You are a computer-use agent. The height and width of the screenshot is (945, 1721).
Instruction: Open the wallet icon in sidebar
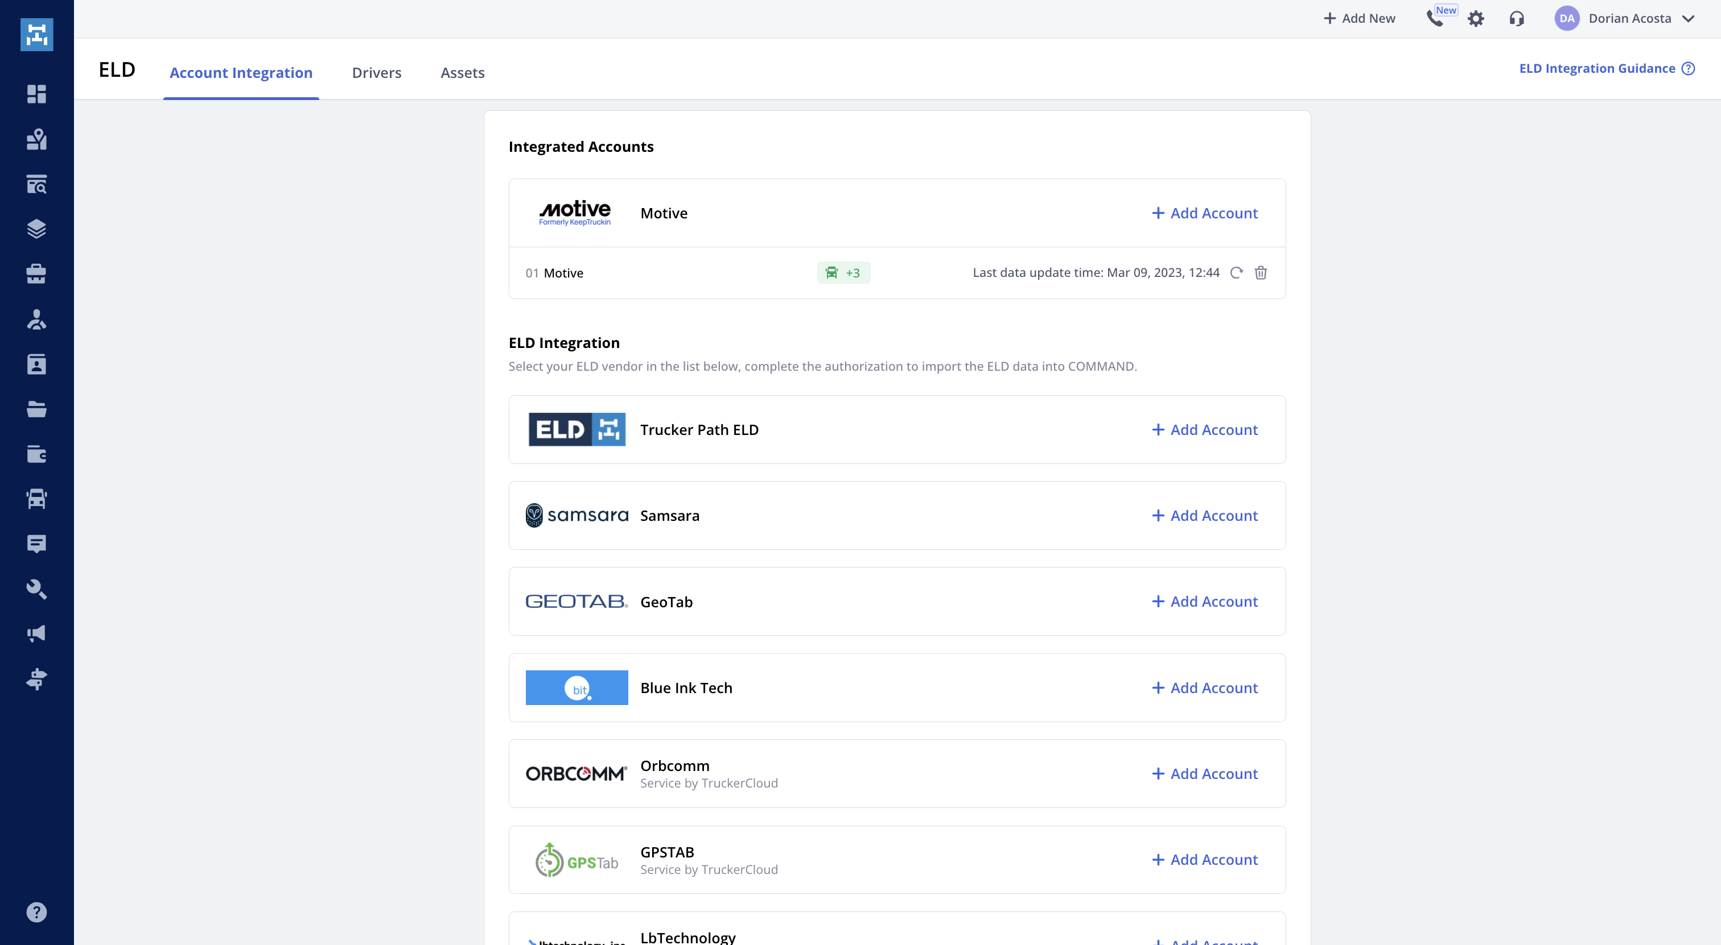[x=37, y=454]
